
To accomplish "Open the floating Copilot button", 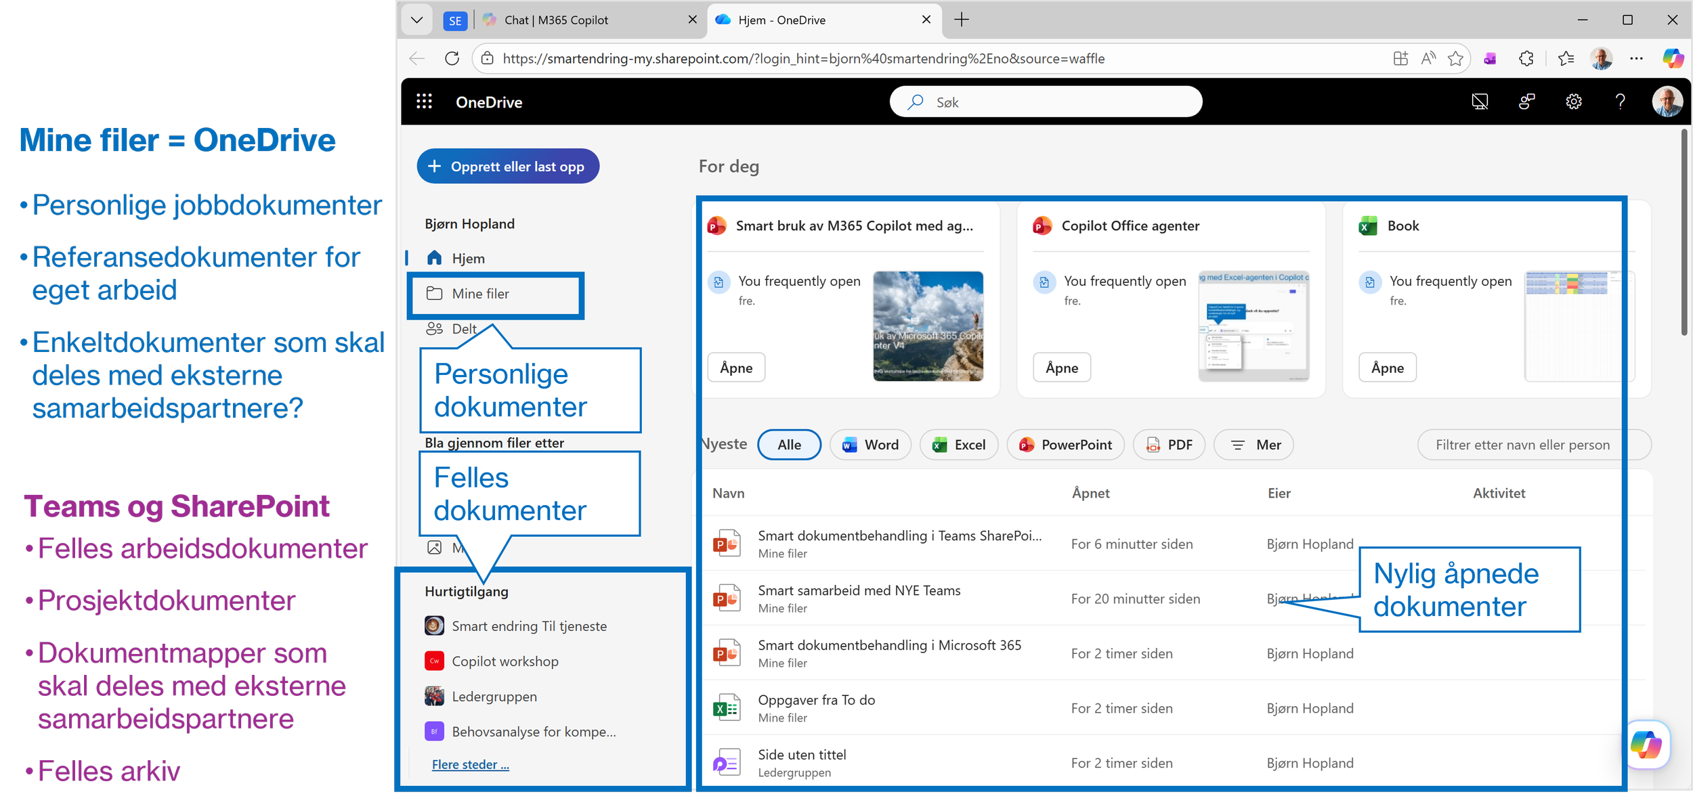I will 1646,745.
